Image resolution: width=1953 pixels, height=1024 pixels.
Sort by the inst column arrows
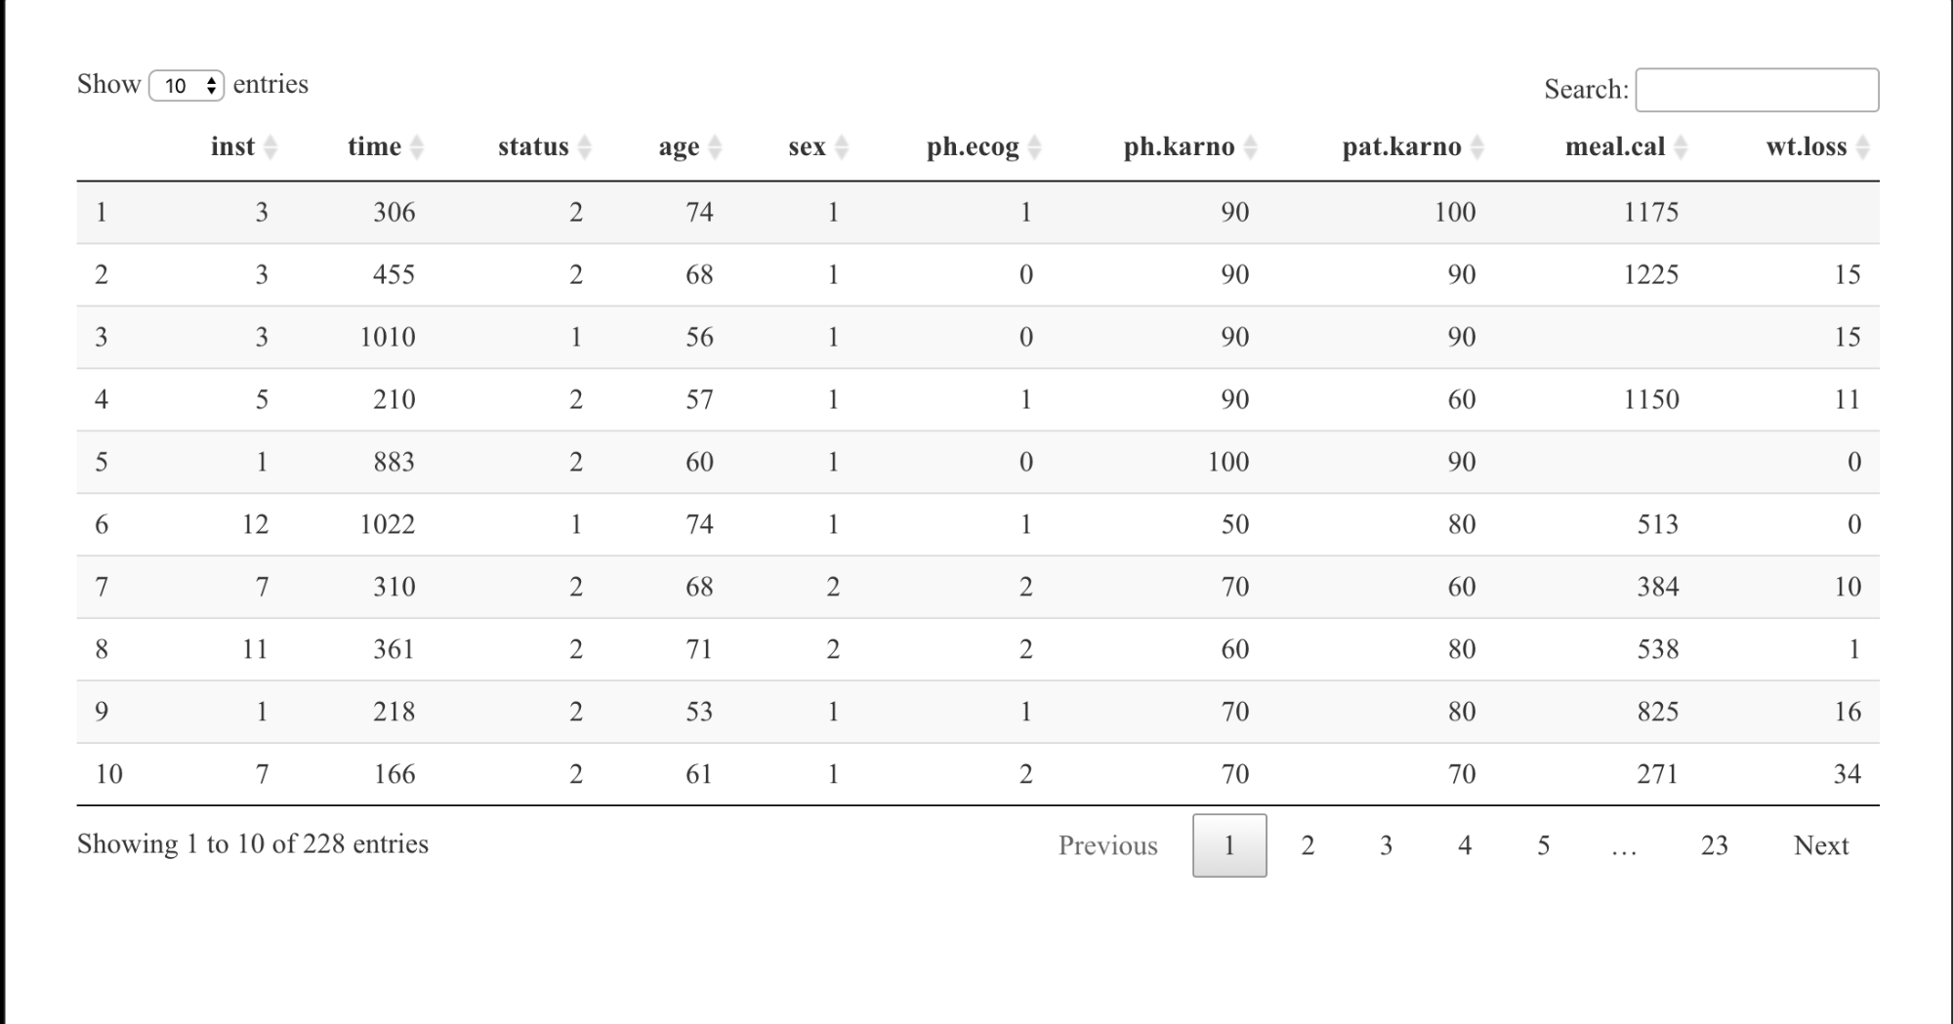coord(270,147)
